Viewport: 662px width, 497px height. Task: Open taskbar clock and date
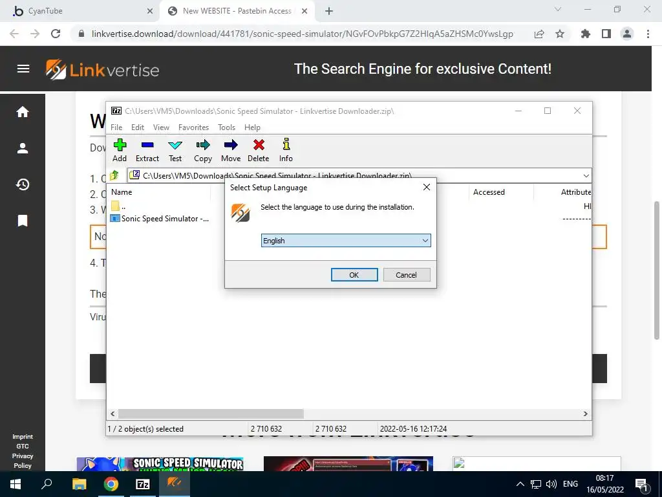(x=604, y=484)
